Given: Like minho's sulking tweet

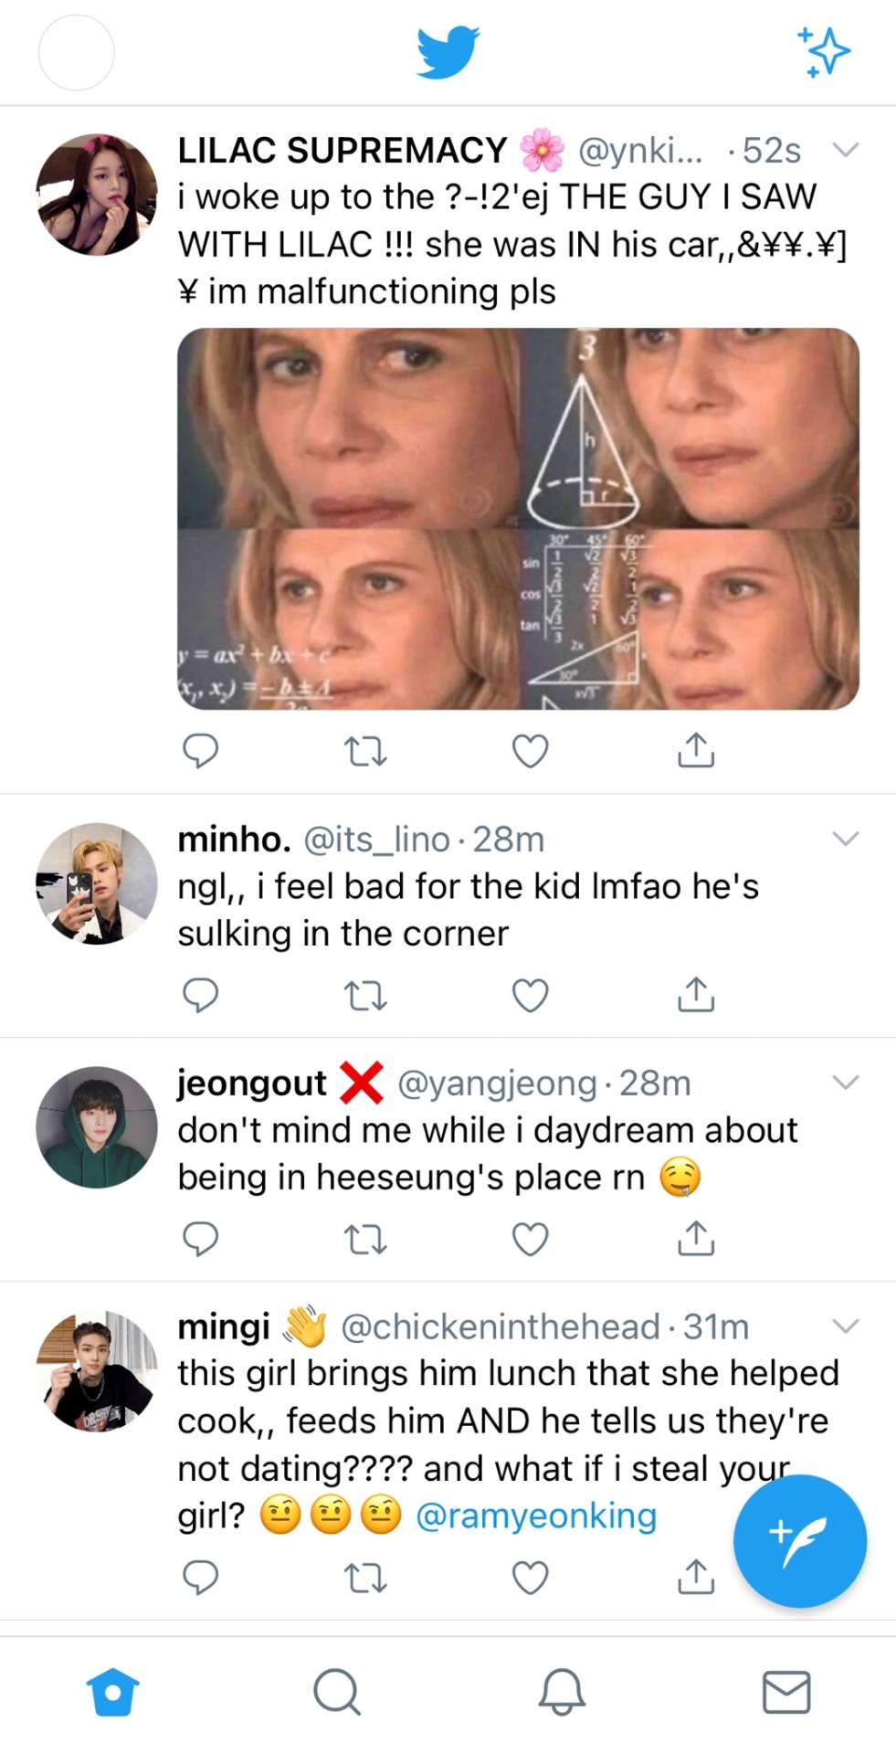Looking at the screenshot, I should coord(530,995).
